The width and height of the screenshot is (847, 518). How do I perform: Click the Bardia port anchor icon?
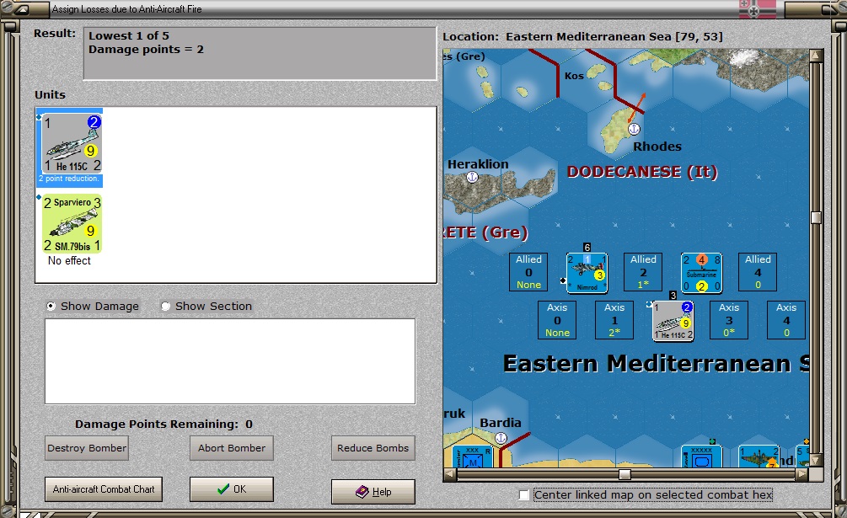point(501,438)
